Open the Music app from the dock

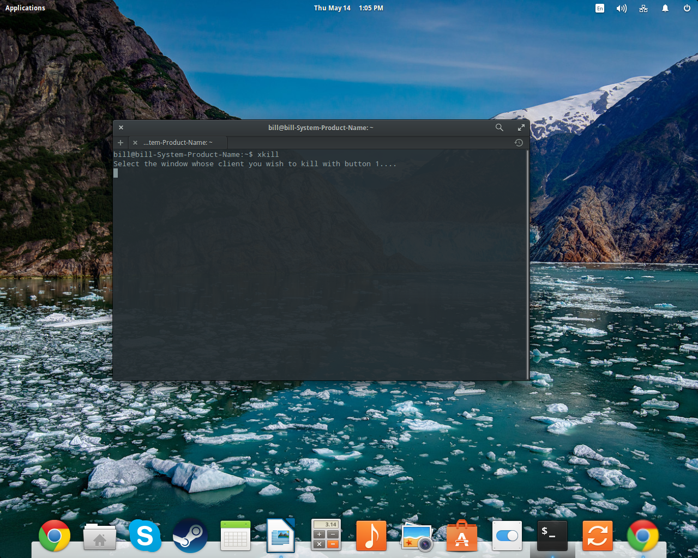(x=371, y=536)
